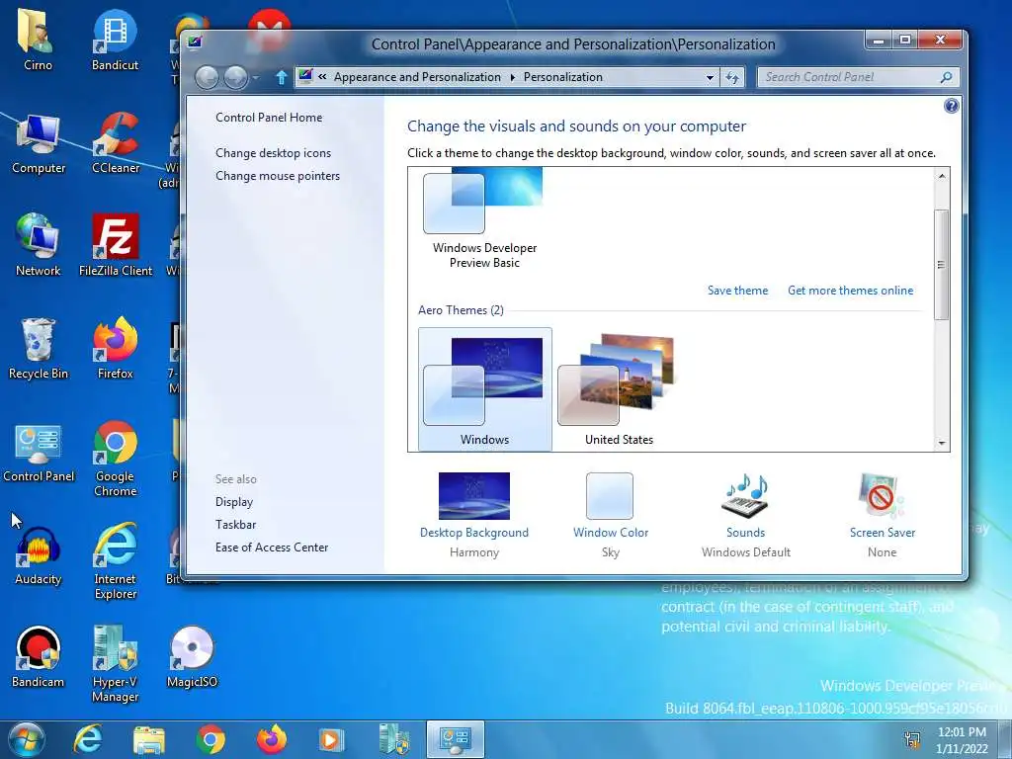Screen dimensions: 1012x759
Task: Open the Harmony desktop background thumbnail
Action: coord(473,496)
